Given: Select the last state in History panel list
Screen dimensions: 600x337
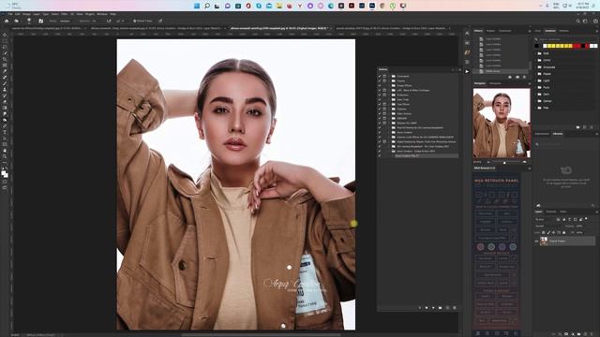Looking at the screenshot, I should [501, 71].
